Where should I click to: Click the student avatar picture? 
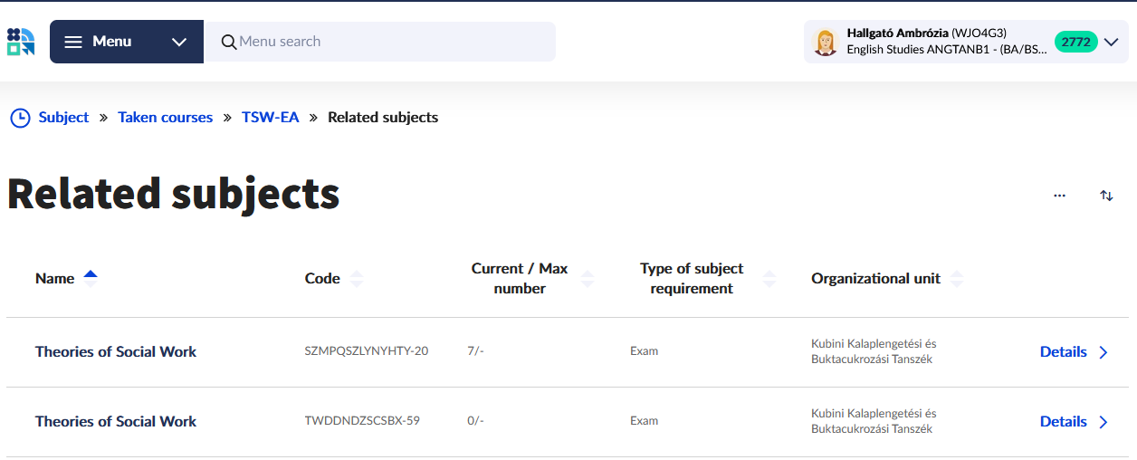click(x=825, y=42)
